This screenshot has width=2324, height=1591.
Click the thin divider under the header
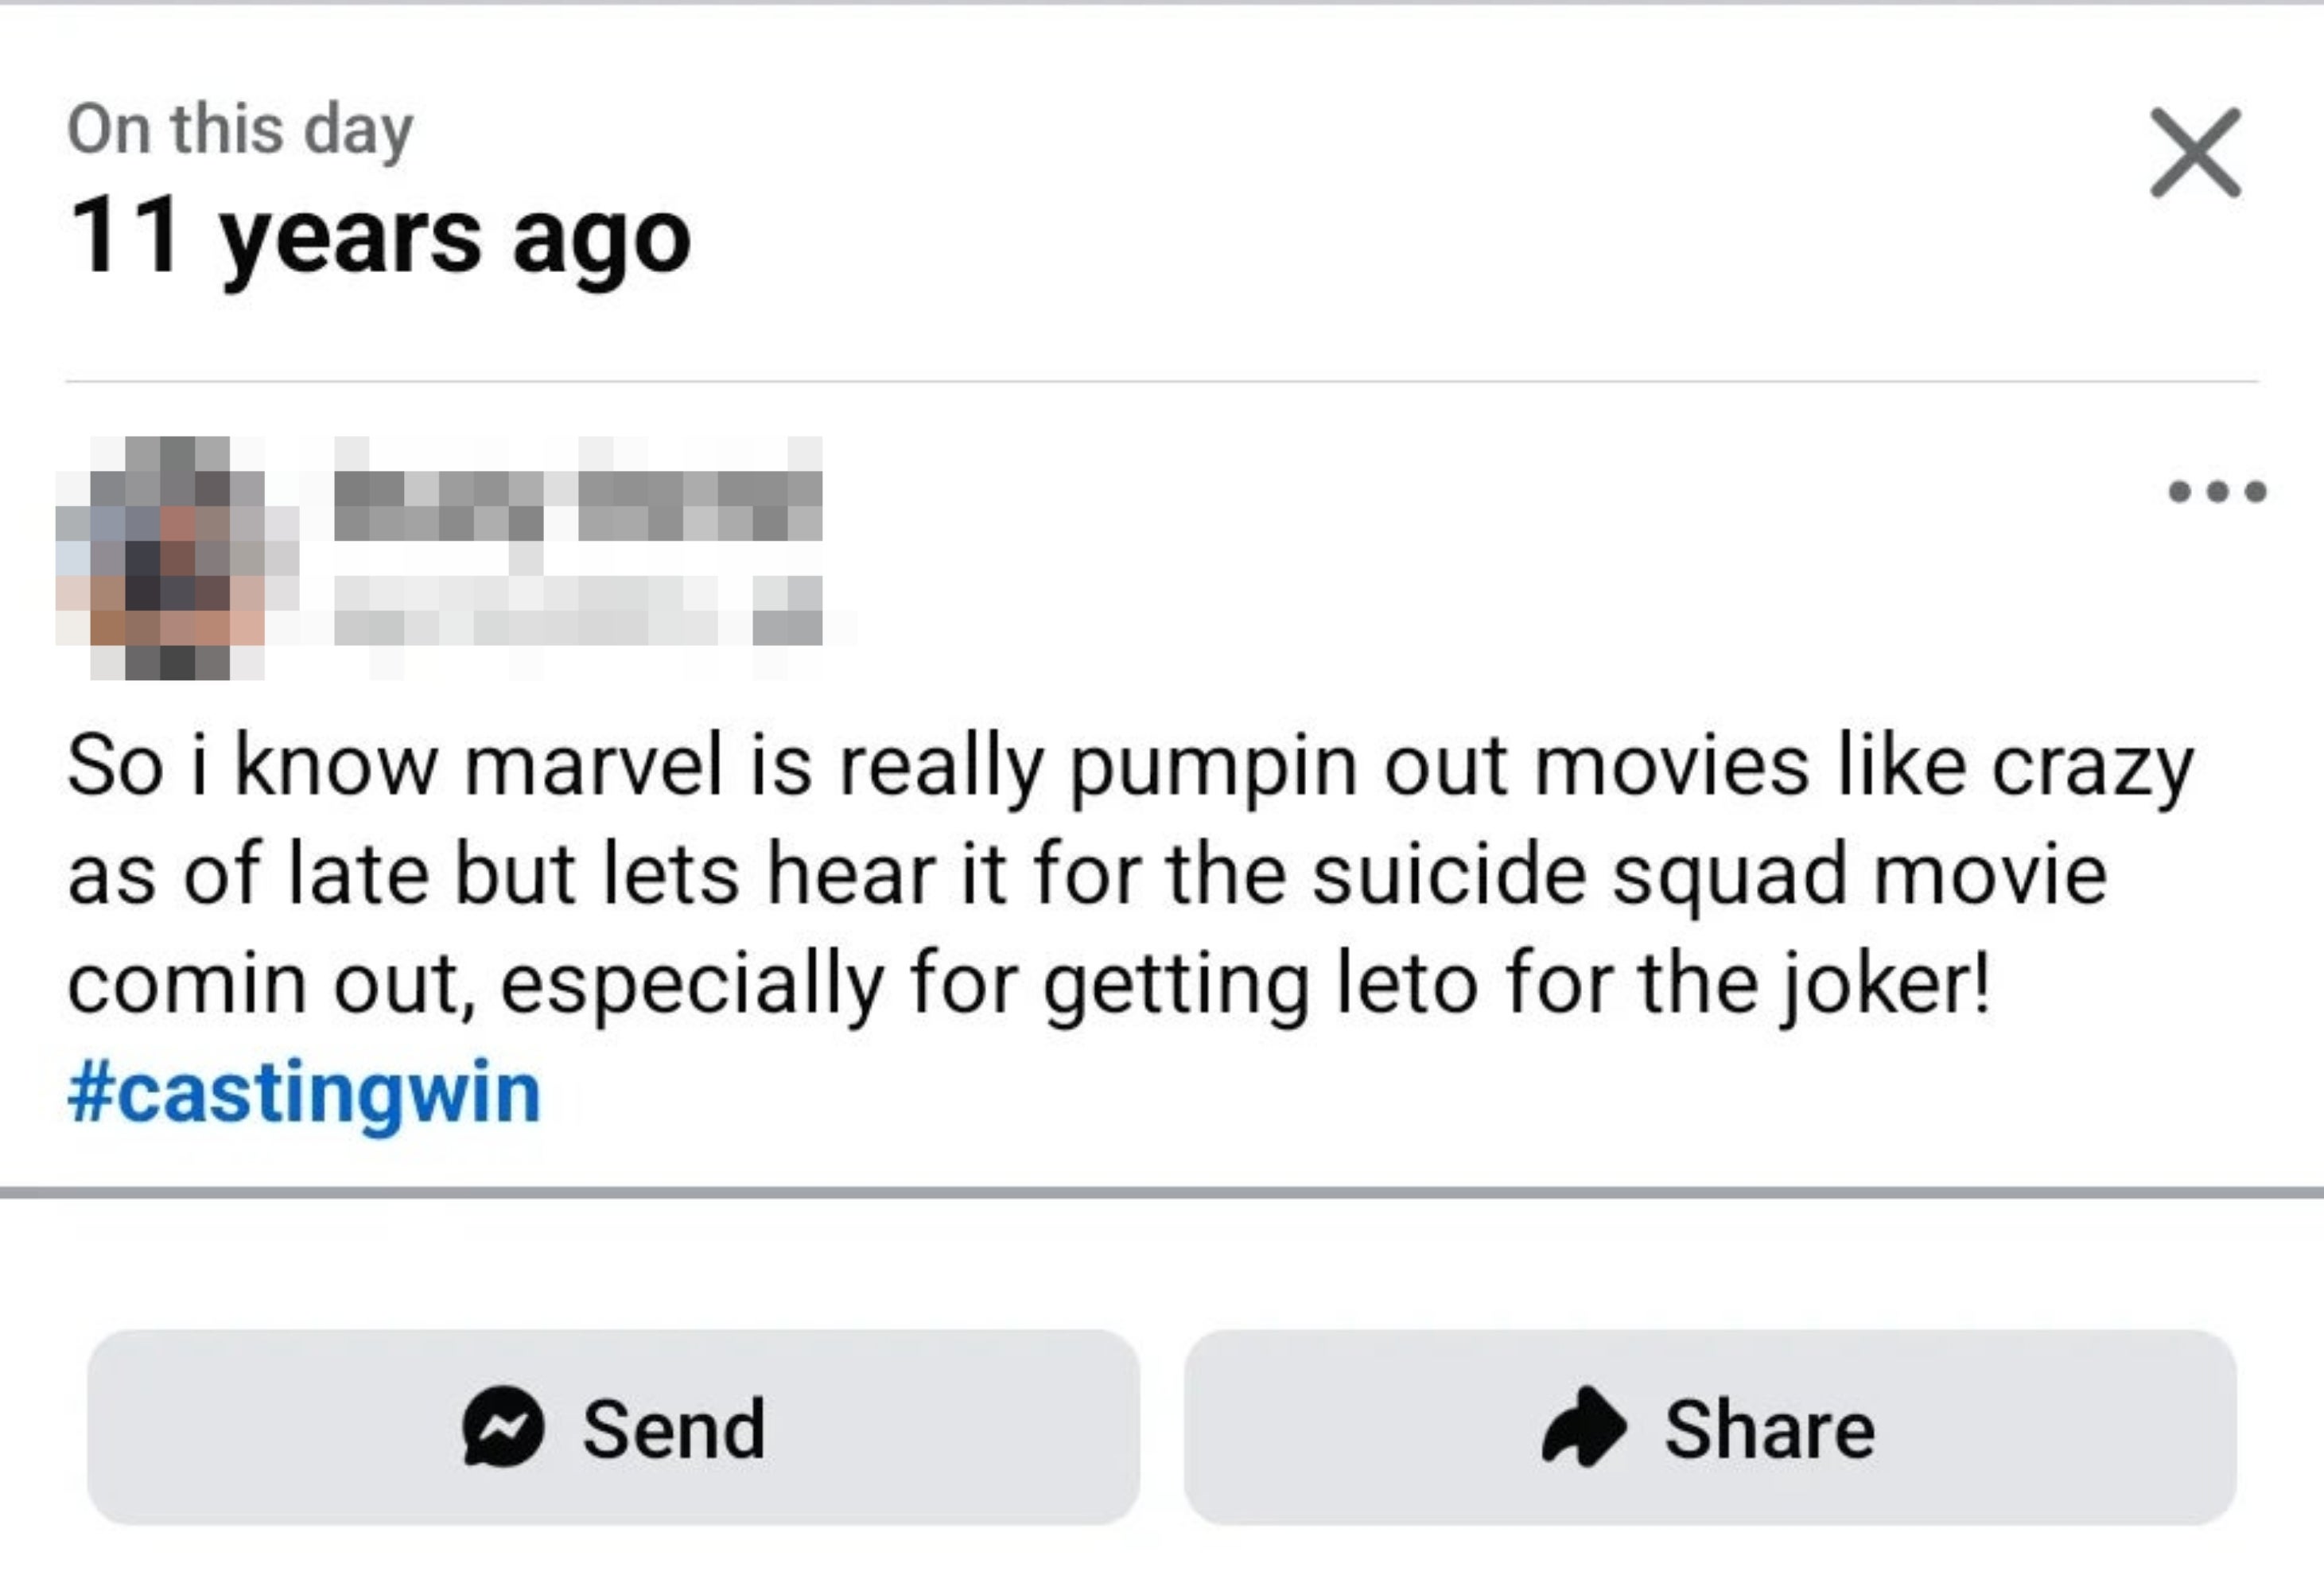[x=1160, y=381]
